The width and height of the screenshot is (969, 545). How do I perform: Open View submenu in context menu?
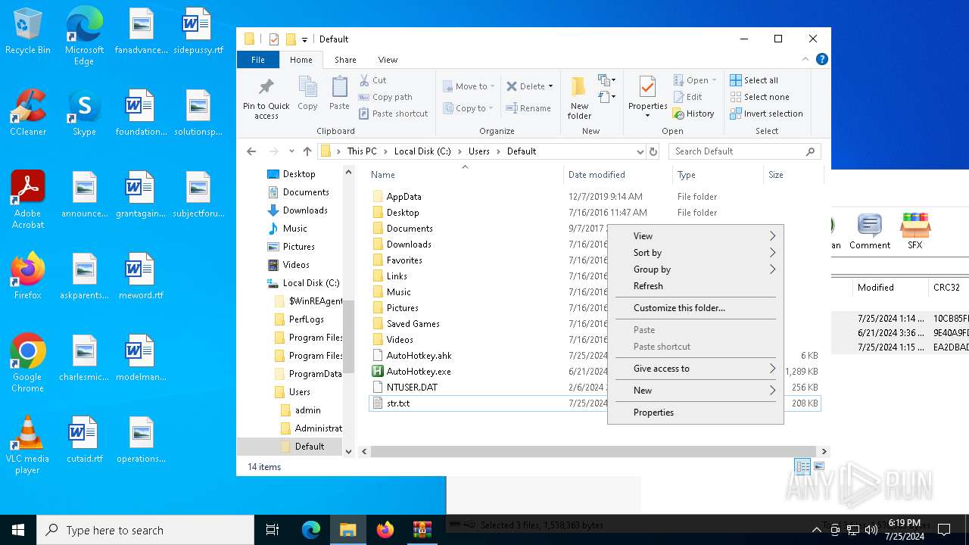[x=695, y=236]
